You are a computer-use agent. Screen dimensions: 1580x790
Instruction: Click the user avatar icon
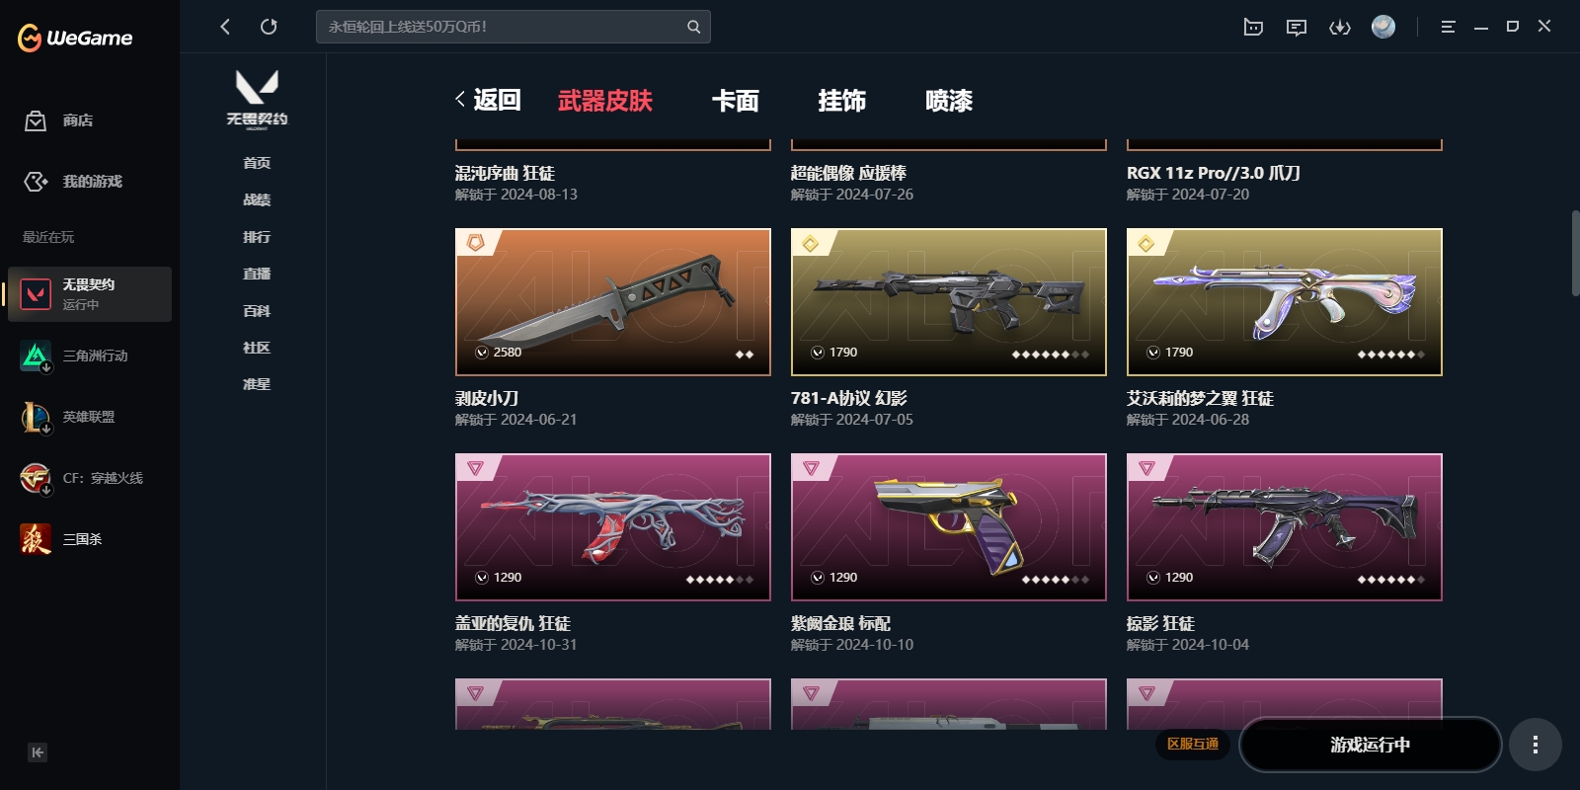click(1383, 27)
